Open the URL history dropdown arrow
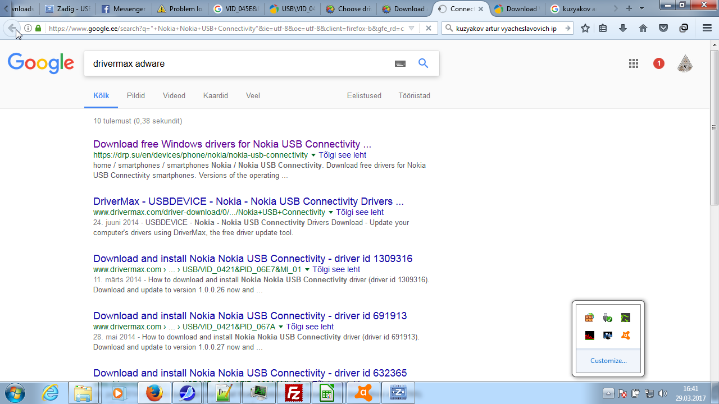This screenshot has height=404, width=719. pyautogui.click(x=412, y=28)
